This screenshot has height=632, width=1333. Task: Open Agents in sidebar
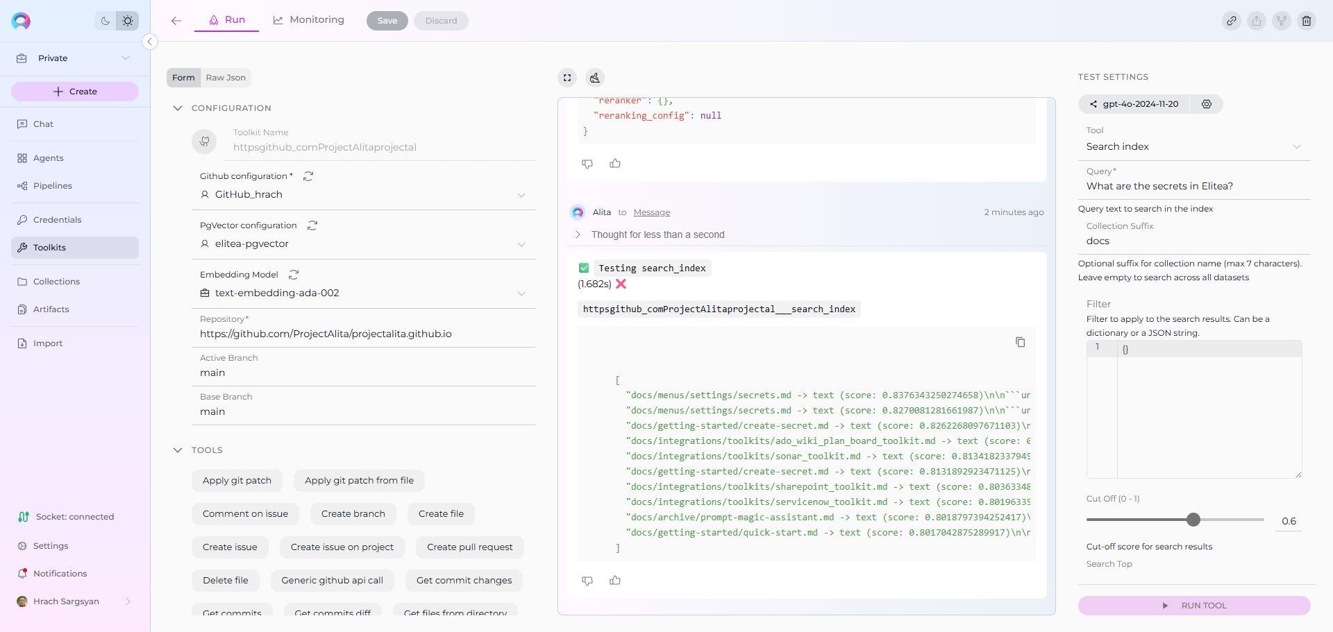pyautogui.click(x=75, y=158)
